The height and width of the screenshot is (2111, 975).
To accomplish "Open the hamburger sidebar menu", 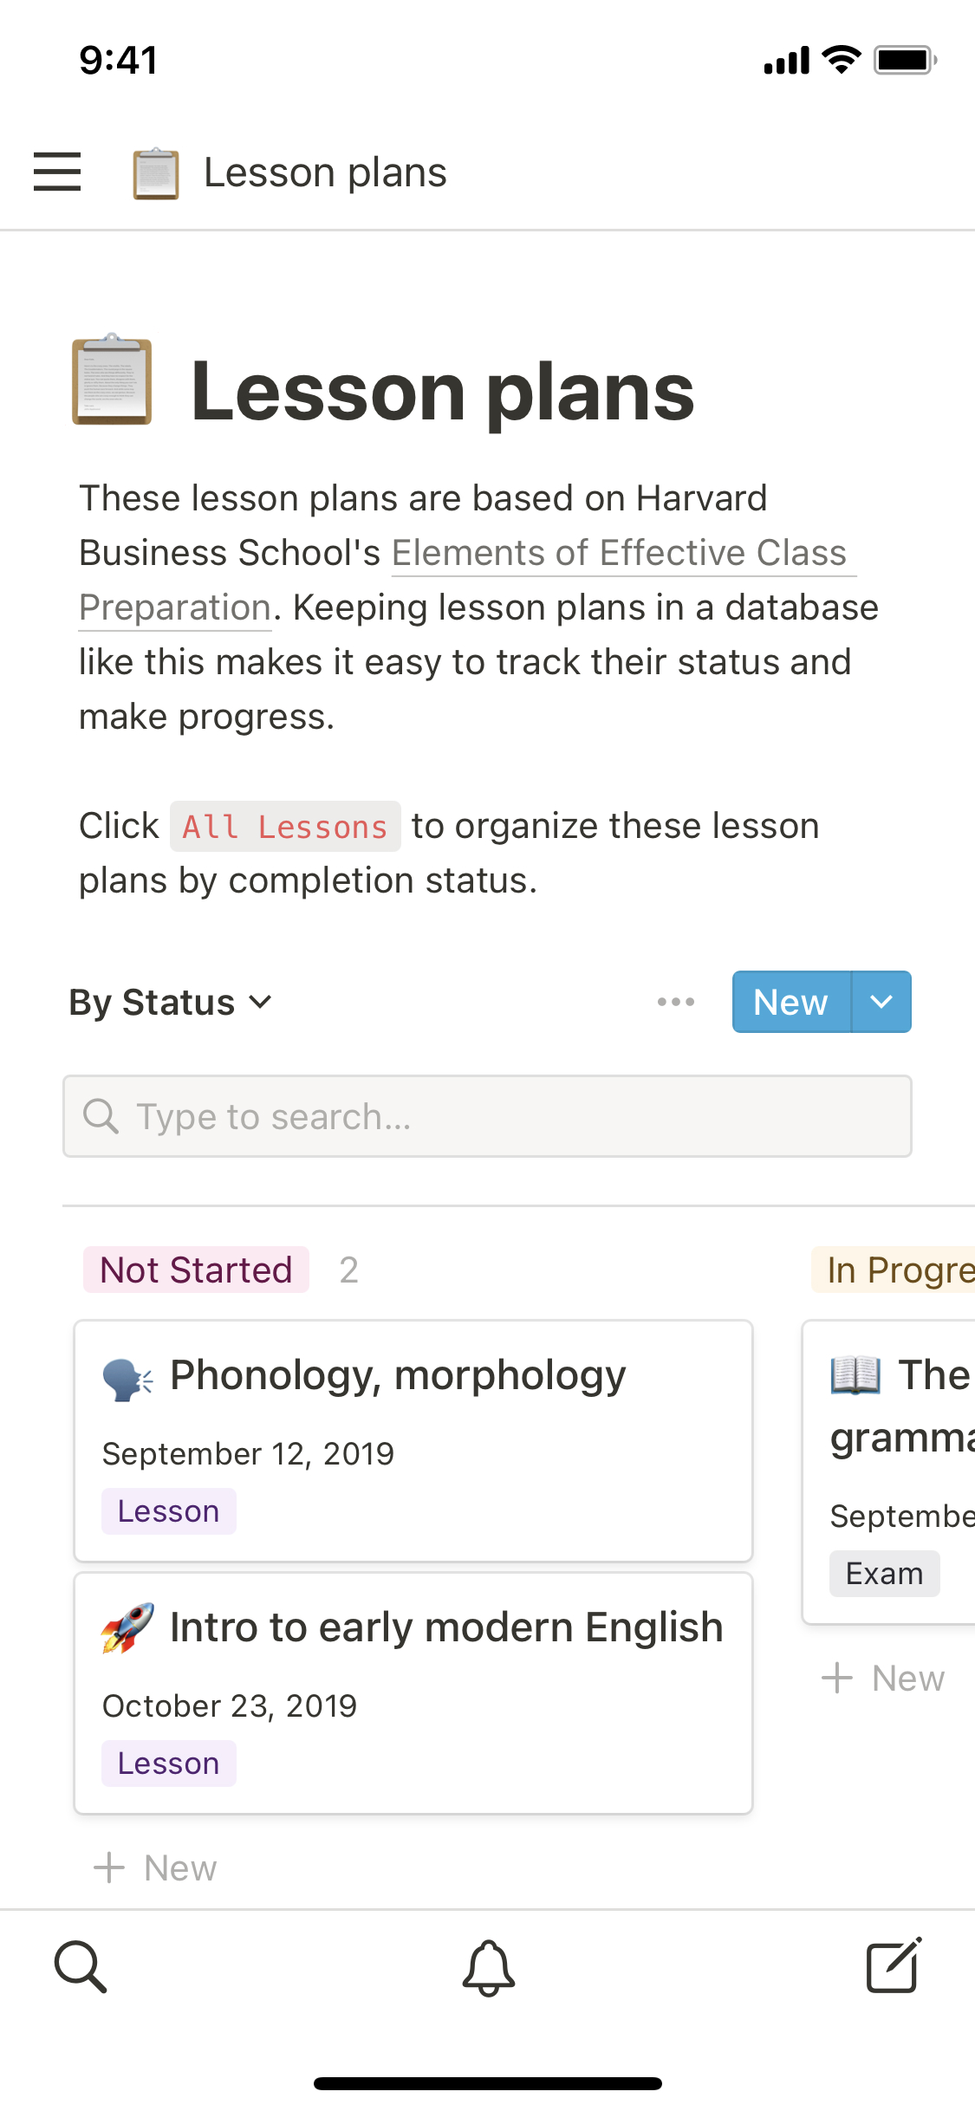I will click(57, 172).
